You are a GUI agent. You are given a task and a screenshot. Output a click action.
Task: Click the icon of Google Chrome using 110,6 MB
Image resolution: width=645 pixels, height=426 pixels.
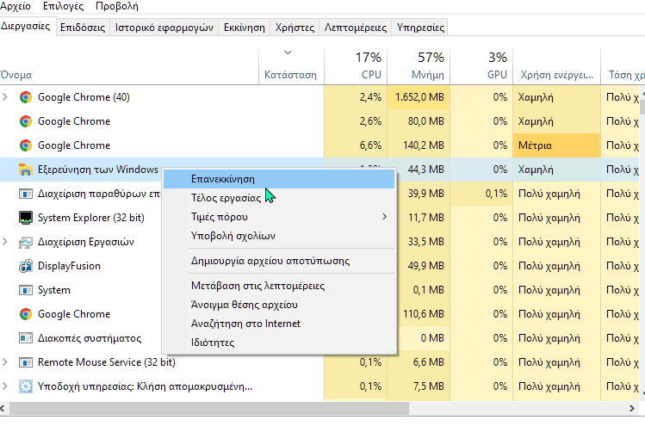(26, 314)
